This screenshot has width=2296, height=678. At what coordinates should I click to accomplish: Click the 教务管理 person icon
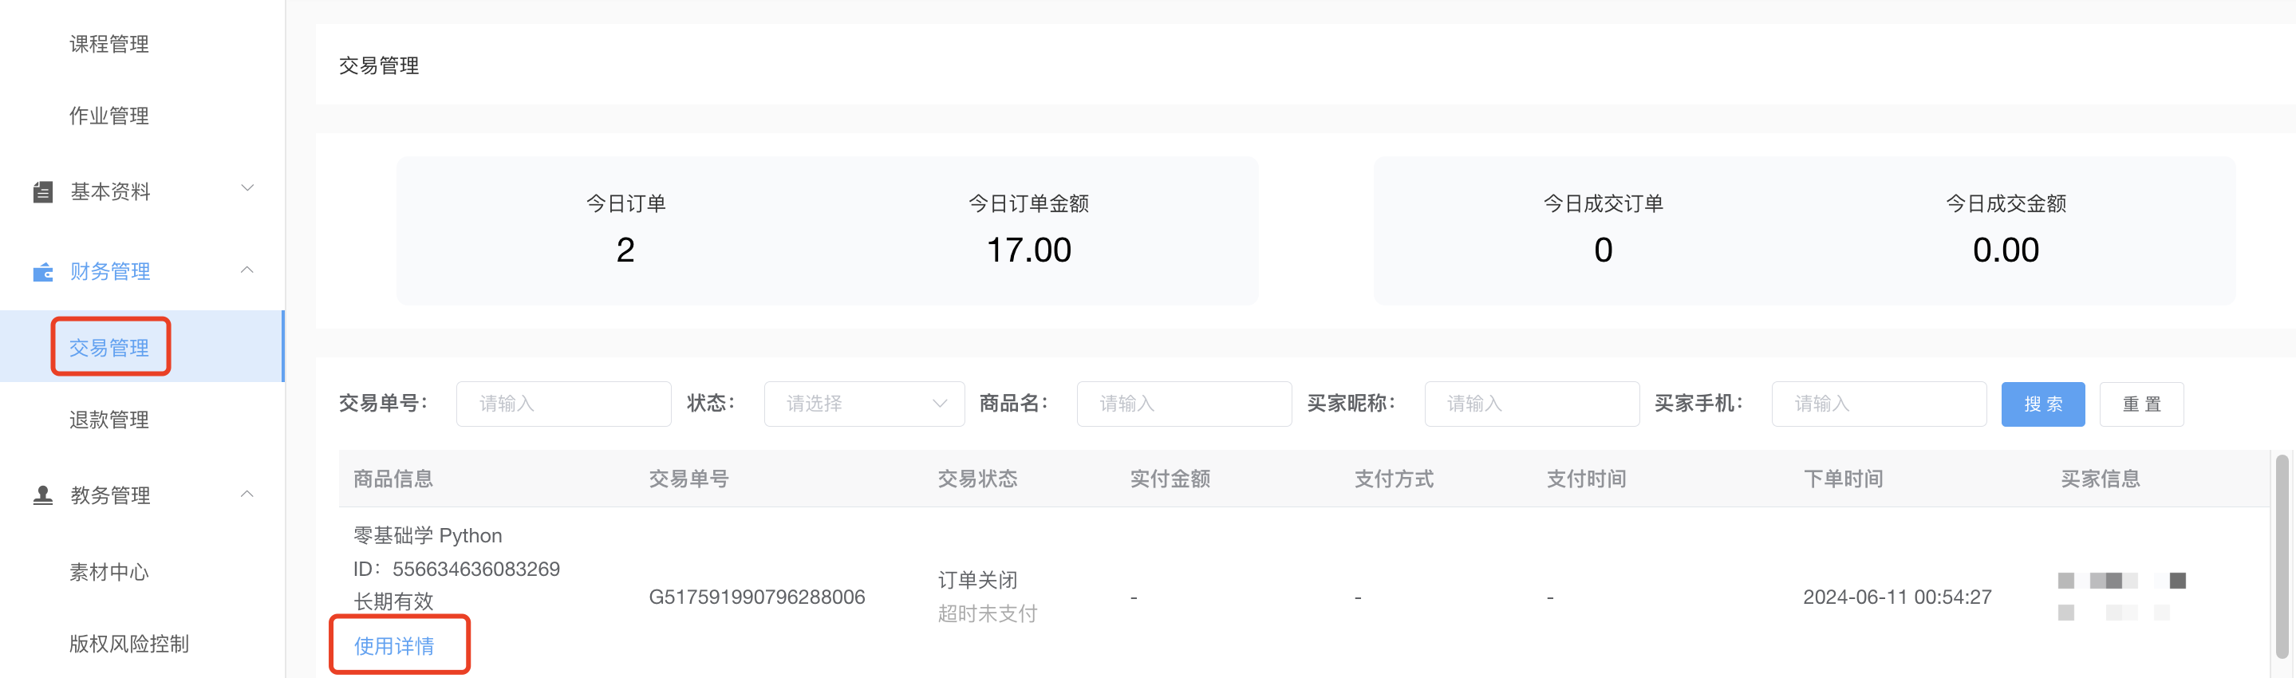point(43,495)
